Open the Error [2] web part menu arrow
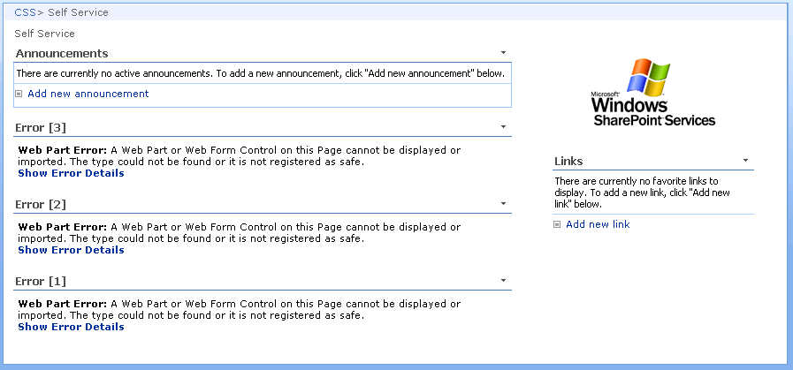 point(503,204)
